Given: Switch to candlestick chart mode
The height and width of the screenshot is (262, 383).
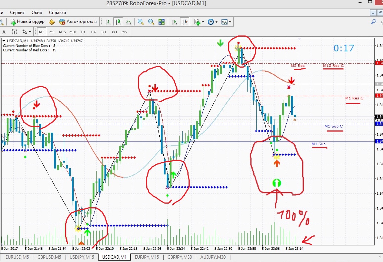Looking at the screenshot, I should [x=118, y=22].
